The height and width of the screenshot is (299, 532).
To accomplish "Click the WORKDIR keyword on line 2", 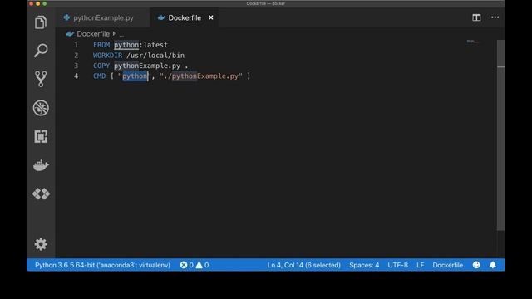I will [x=107, y=56].
